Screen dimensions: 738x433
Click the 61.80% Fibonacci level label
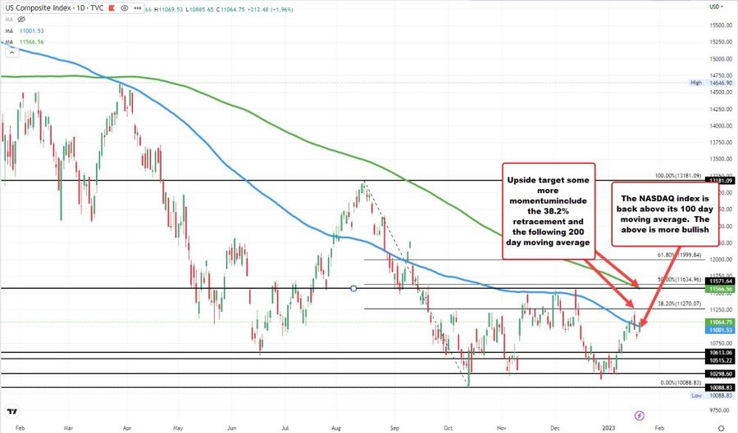click(x=680, y=255)
